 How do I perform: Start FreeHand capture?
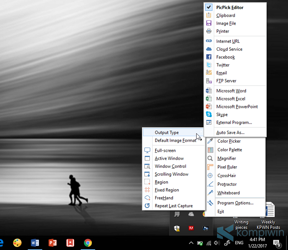pyautogui.click(x=174, y=198)
